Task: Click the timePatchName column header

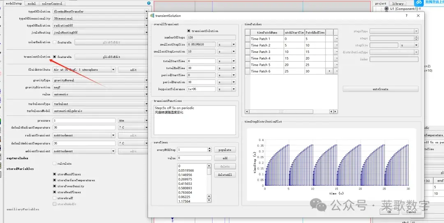Action: [267, 32]
